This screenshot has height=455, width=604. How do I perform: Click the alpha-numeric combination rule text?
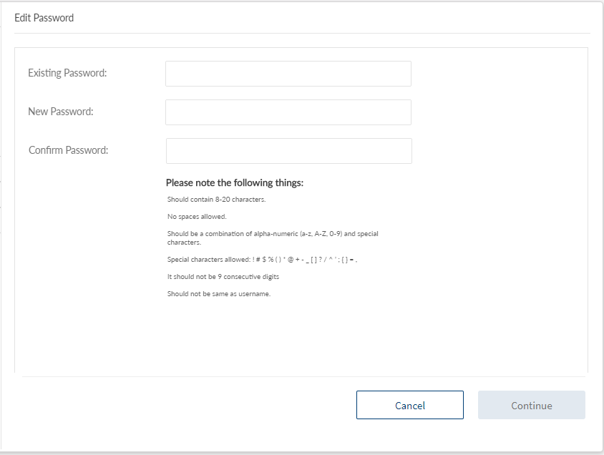click(272, 234)
